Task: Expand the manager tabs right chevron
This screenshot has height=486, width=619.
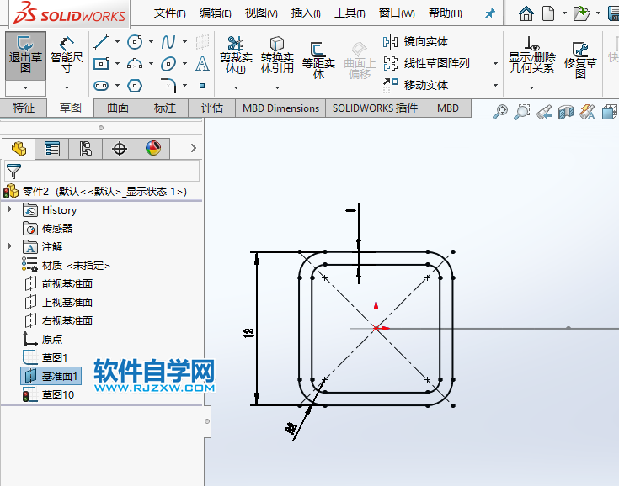Action: [194, 148]
